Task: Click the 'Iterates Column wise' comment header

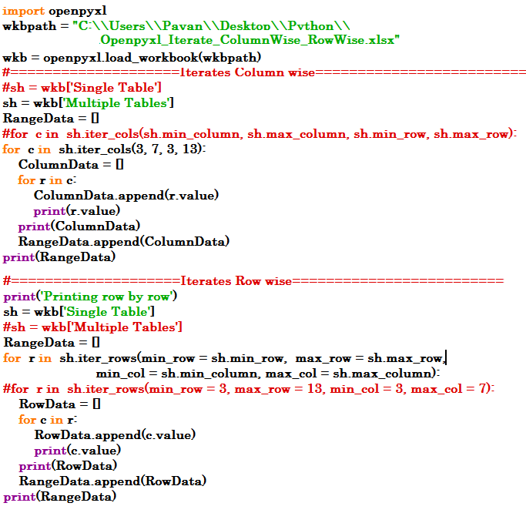Action: (x=264, y=72)
